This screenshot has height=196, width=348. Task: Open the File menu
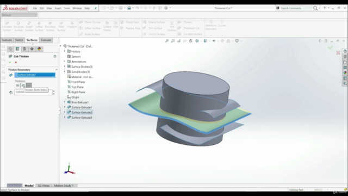point(35,8)
